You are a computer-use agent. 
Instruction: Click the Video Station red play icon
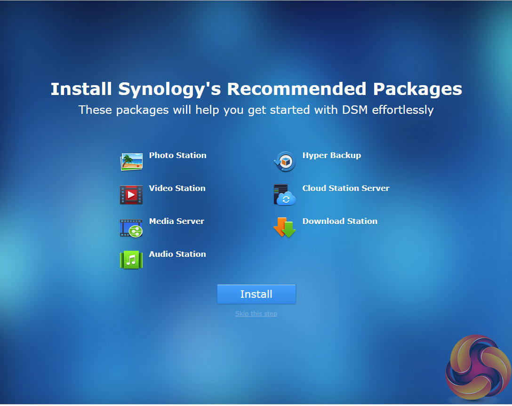tap(131, 195)
